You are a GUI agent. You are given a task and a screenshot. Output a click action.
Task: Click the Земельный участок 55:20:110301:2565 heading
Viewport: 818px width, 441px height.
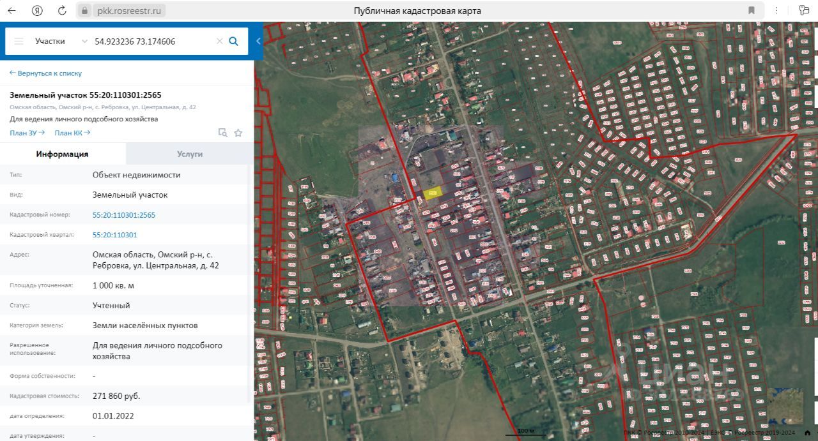86,95
